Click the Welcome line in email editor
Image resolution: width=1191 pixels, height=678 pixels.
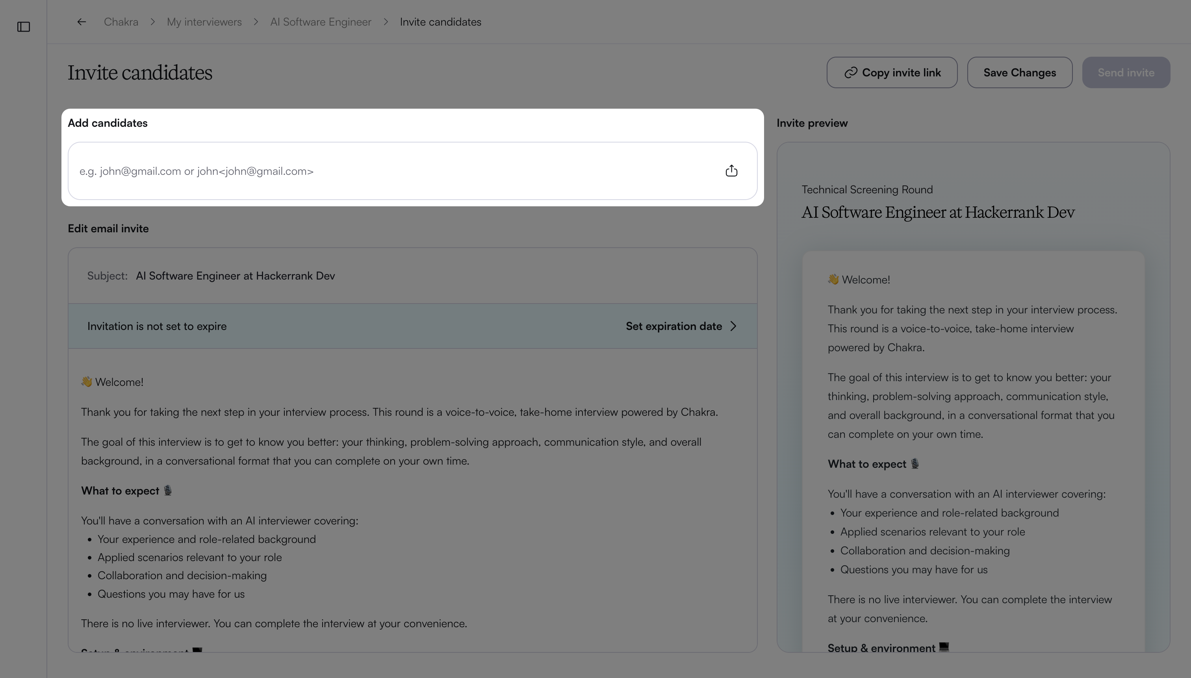click(x=112, y=382)
